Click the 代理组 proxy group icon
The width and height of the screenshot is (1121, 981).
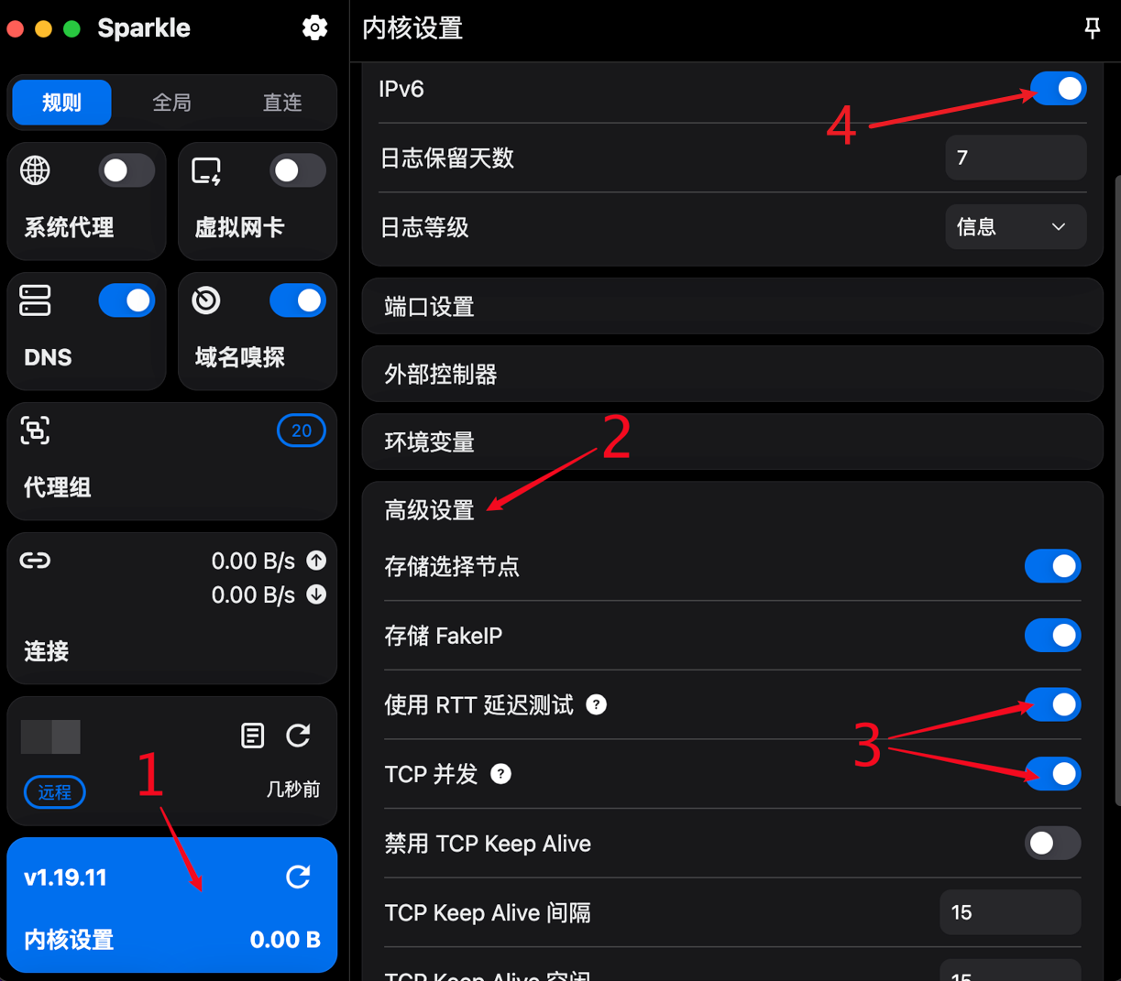[x=35, y=431]
